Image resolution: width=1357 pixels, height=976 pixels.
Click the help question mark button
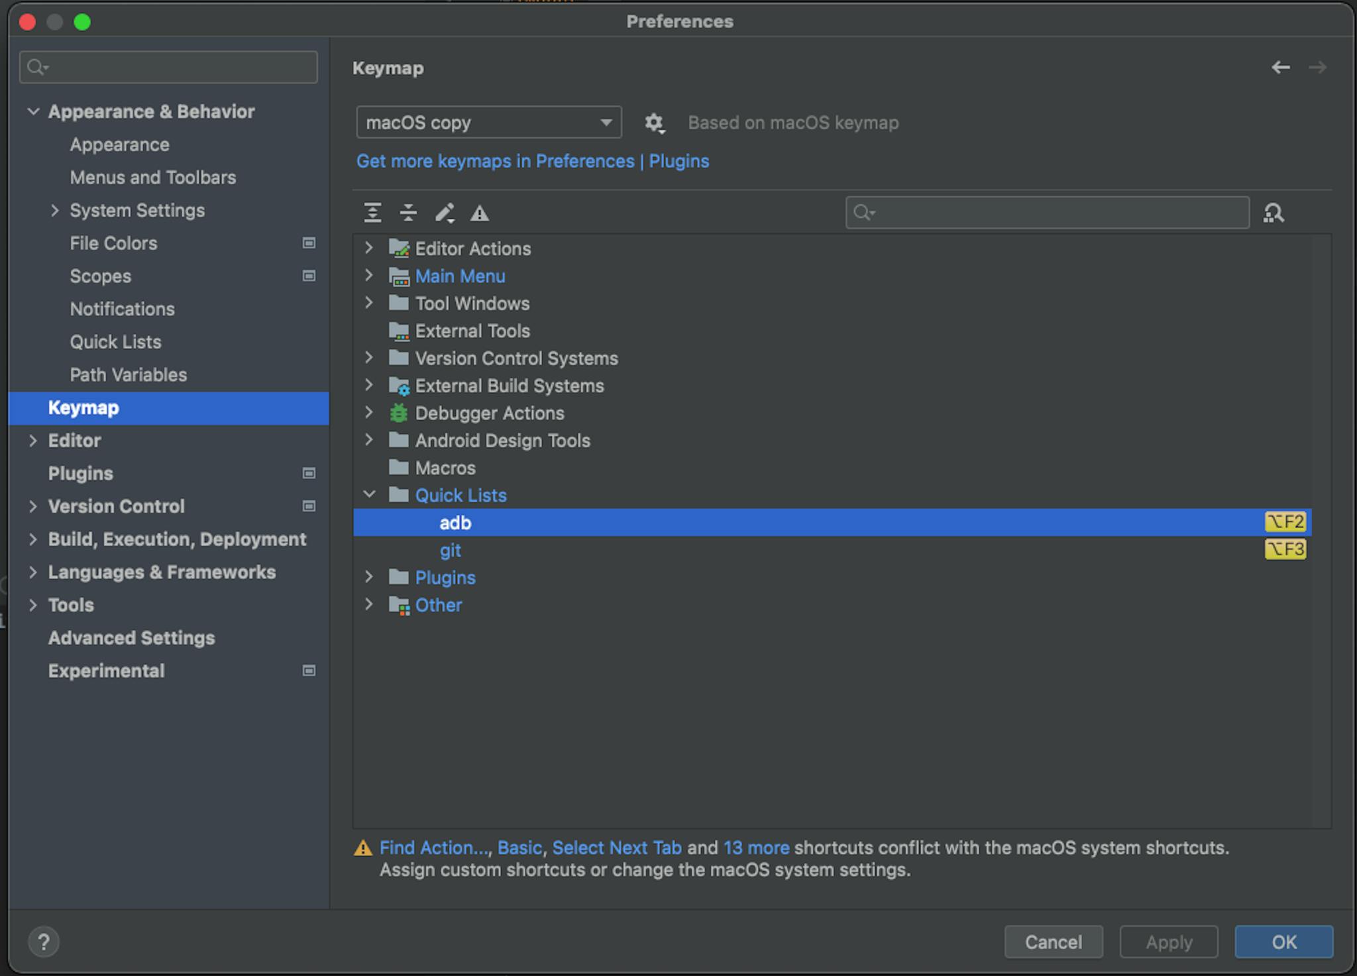(44, 942)
